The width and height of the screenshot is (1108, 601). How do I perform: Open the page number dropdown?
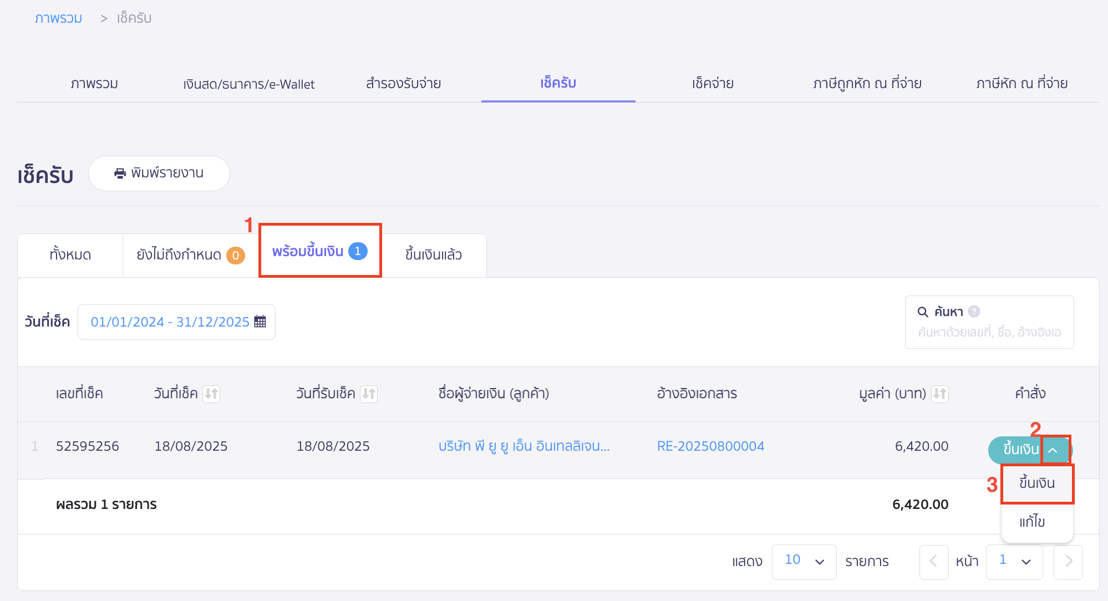(x=1014, y=561)
